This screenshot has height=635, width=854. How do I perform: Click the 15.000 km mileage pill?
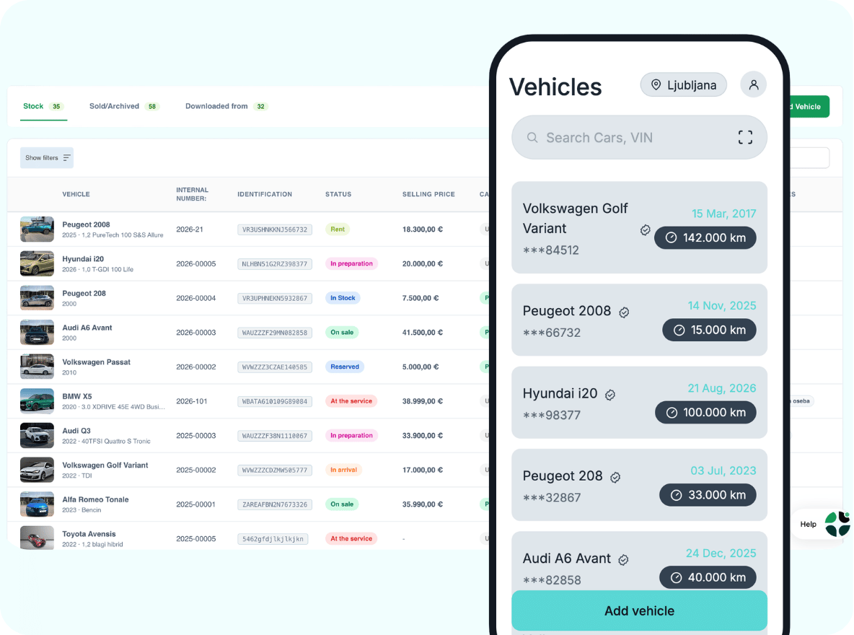pos(709,330)
